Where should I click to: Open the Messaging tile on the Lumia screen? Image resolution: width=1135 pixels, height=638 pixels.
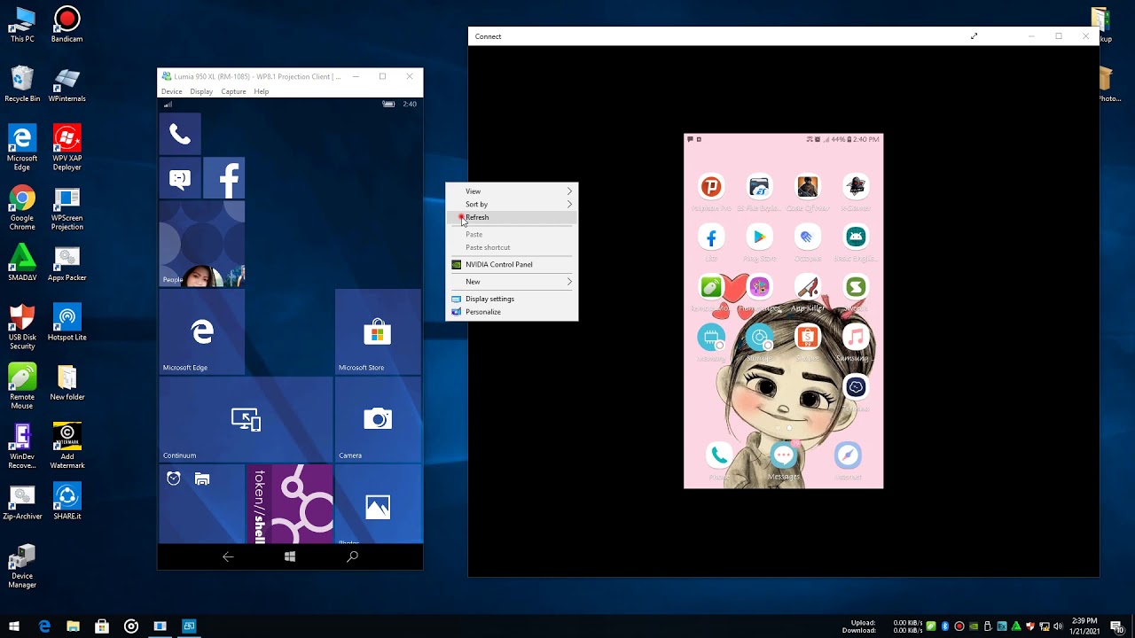click(x=180, y=179)
